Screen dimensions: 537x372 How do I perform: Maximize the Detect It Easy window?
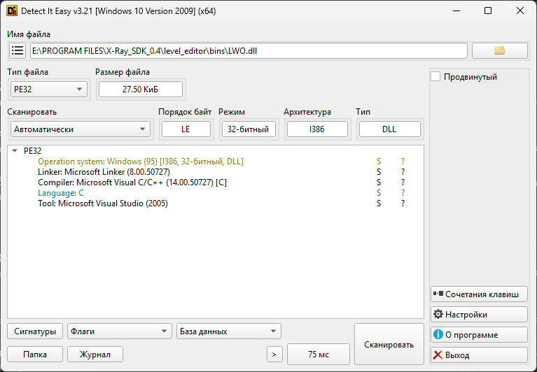click(488, 11)
